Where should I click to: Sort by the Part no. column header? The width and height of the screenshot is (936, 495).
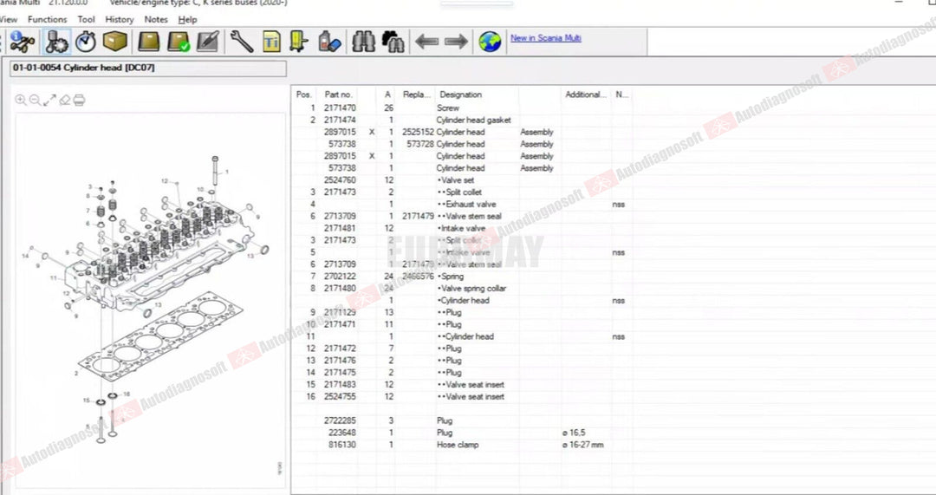tap(339, 94)
